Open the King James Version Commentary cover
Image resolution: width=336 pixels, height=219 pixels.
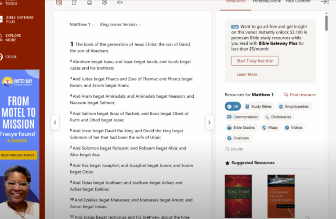click(x=281, y=196)
